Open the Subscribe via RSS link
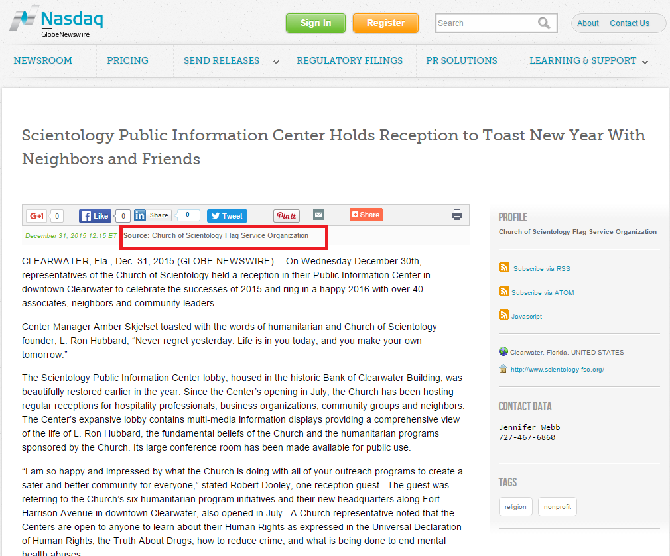Screen dimensions: 670x556 tap(541, 269)
